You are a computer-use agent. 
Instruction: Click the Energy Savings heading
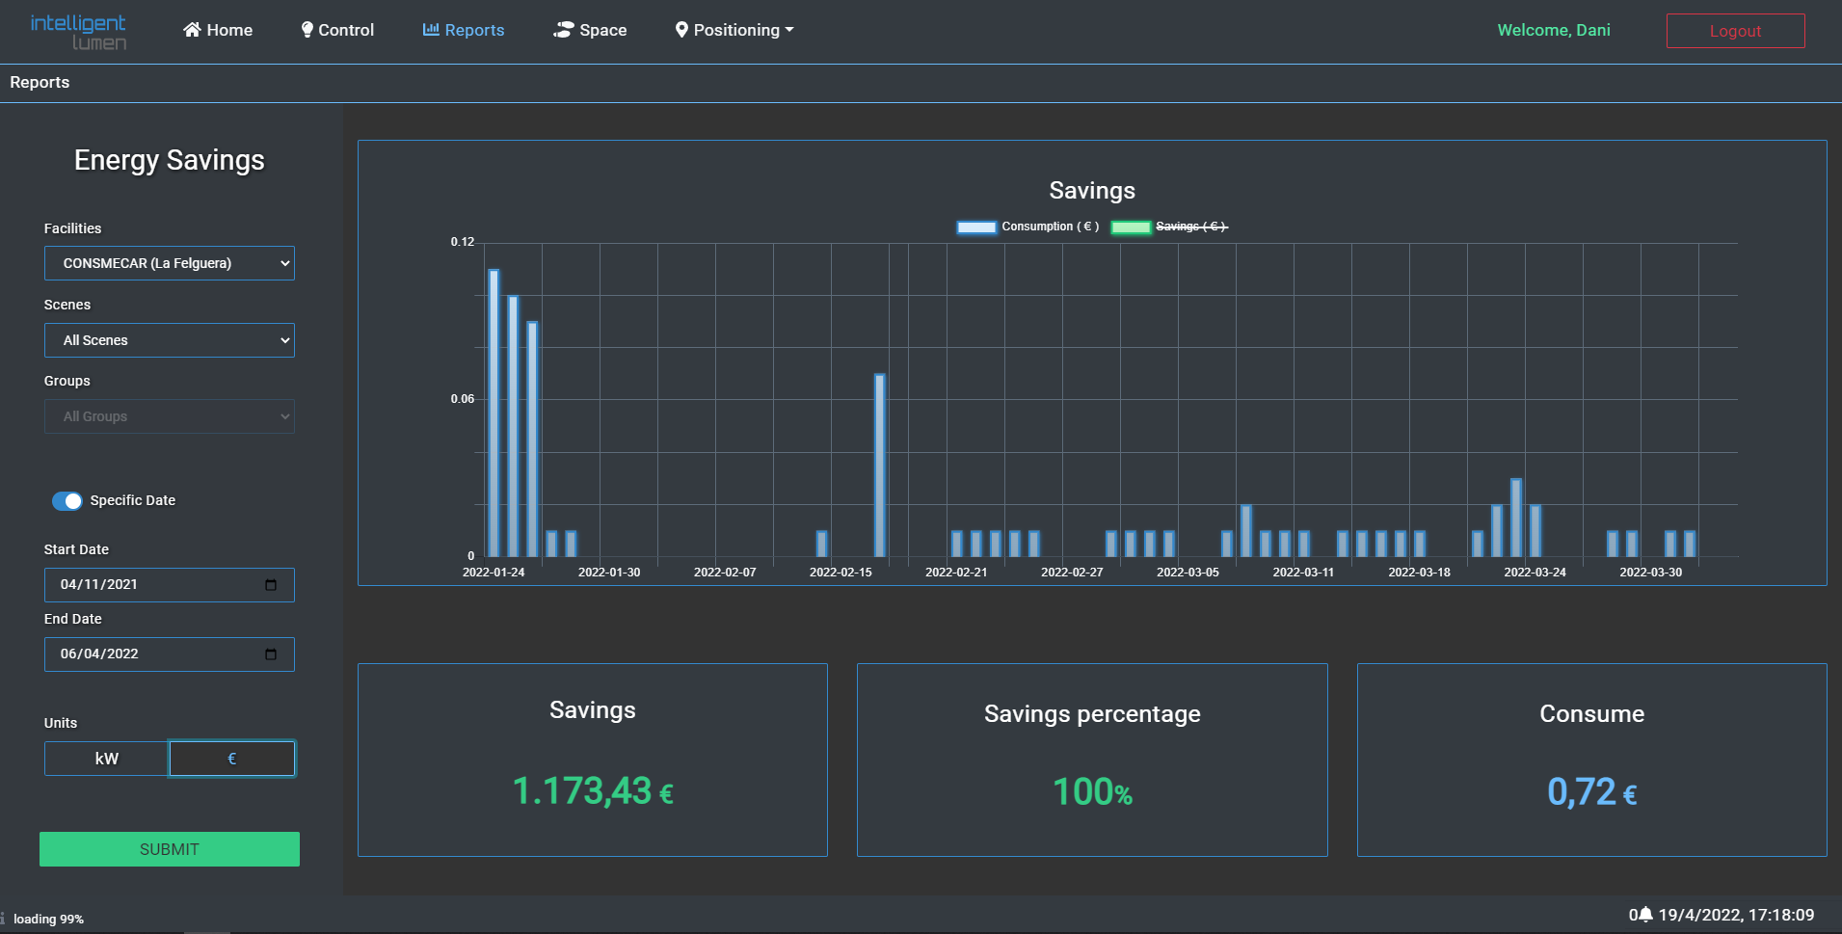pos(170,160)
